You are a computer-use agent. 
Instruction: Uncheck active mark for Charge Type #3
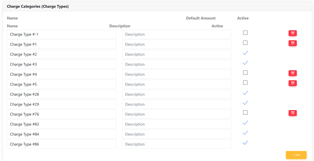click(x=245, y=63)
